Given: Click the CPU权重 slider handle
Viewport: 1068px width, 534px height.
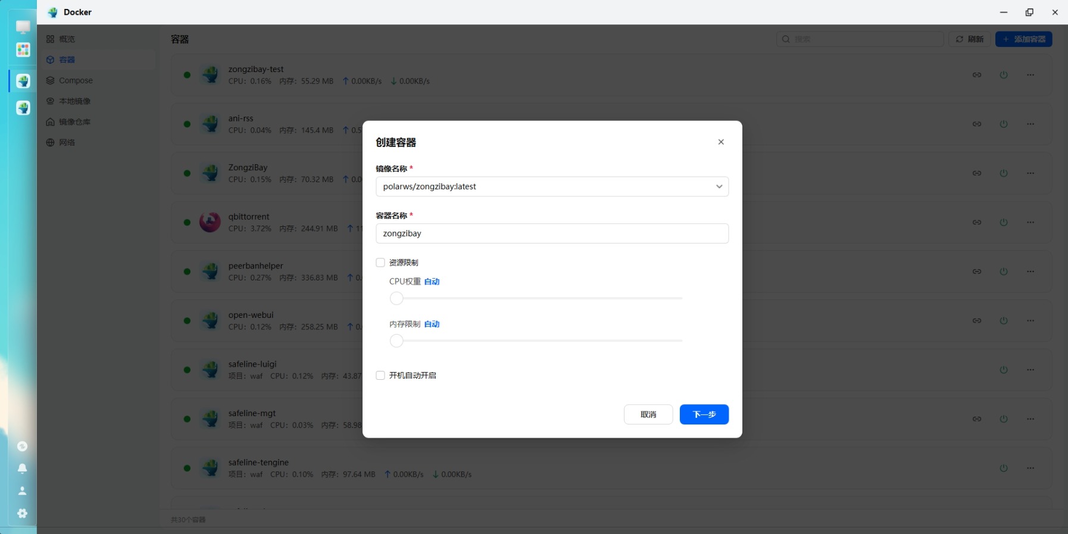Looking at the screenshot, I should 396,298.
